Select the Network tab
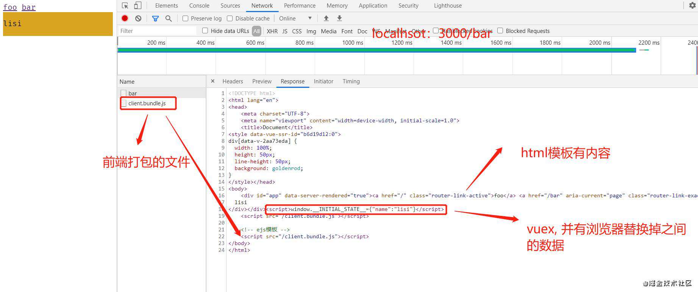Viewport: 698px width, 292px height. pos(262,6)
